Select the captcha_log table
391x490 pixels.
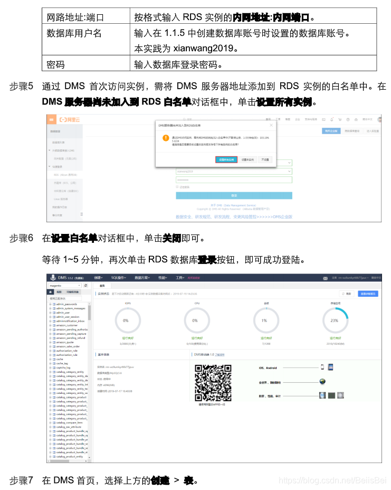click(63, 368)
